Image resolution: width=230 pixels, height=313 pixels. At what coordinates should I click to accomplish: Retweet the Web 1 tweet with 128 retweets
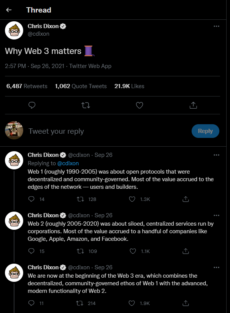click(81, 199)
